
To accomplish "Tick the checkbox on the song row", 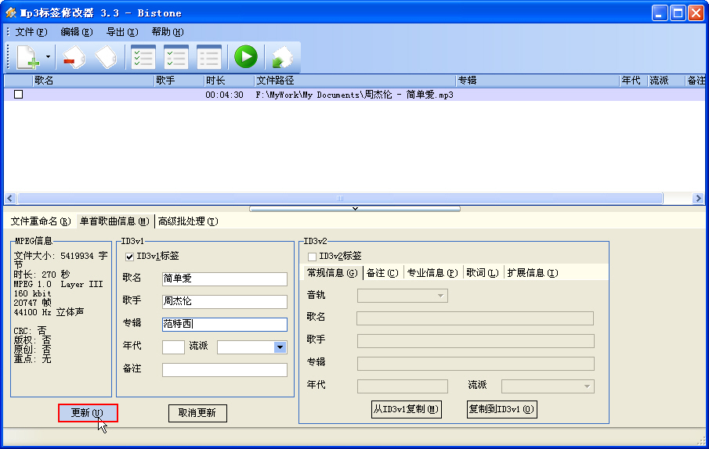I will click(18, 95).
